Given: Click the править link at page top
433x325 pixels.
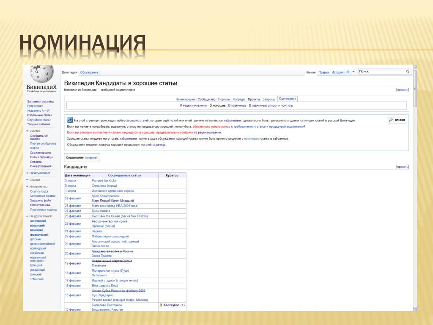Looking at the screenshot, I should (403, 90).
